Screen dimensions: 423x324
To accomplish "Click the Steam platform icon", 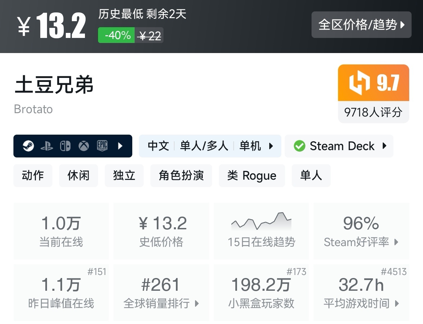I will [x=28, y=146].
